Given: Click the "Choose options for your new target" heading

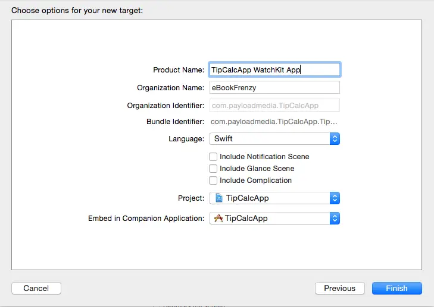Looking at the screenshot, I should tap(77, 11).
